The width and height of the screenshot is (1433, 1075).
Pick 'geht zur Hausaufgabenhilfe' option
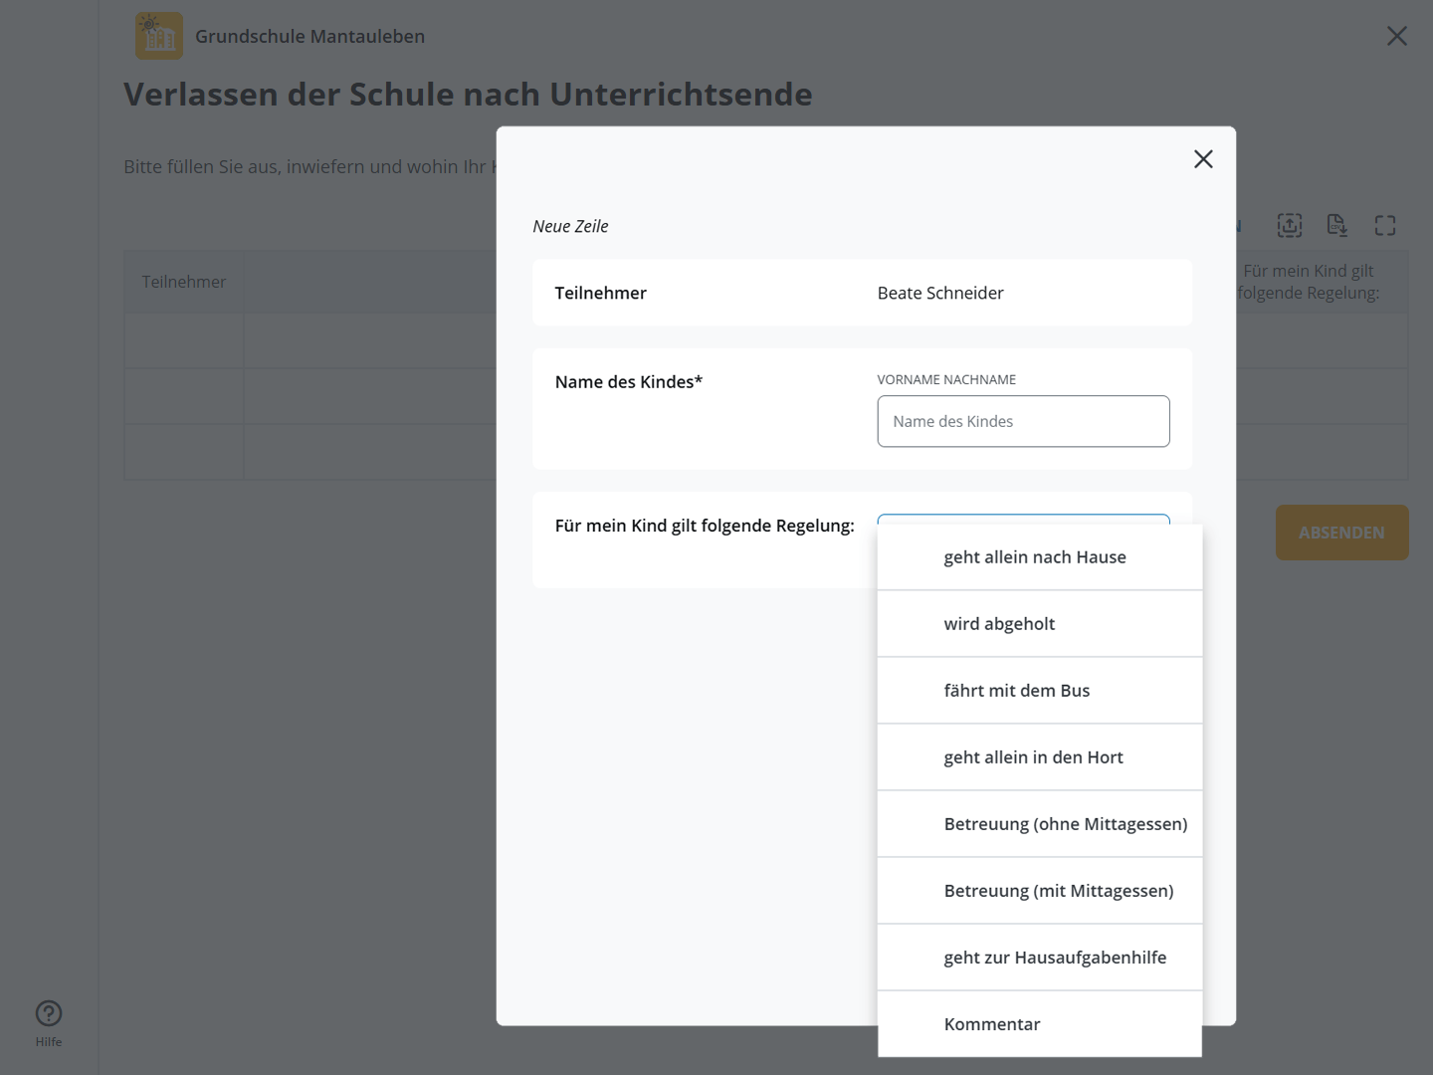pyautogui.click(x=1055, y=958)
